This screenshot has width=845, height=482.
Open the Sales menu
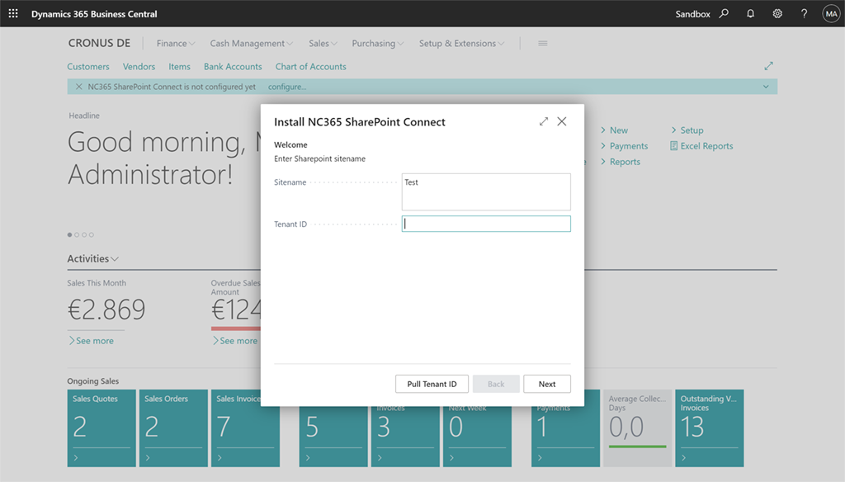pos(323,43)
